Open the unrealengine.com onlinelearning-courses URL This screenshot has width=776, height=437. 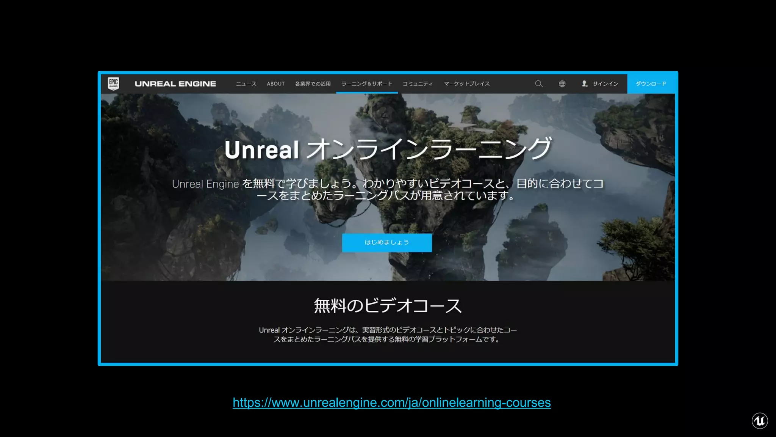[392, 402]
